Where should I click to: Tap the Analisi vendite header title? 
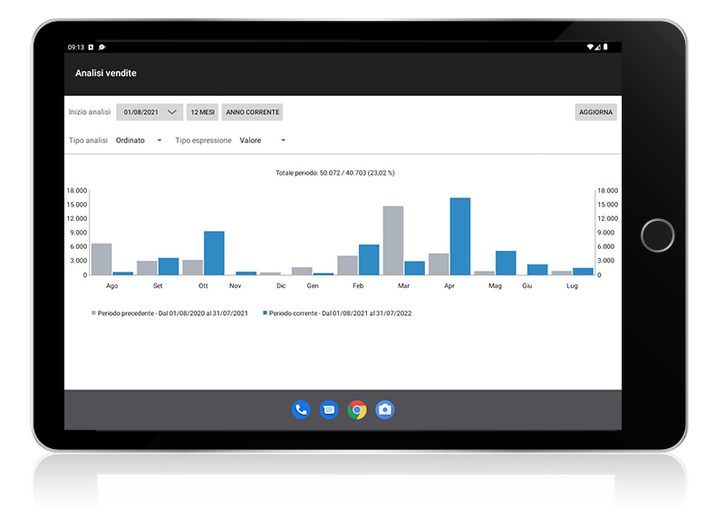tap(106, 73)
